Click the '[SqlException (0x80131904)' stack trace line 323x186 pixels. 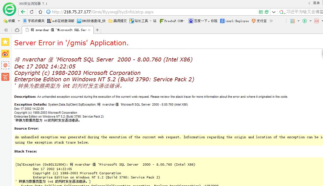tap(105, 164)
